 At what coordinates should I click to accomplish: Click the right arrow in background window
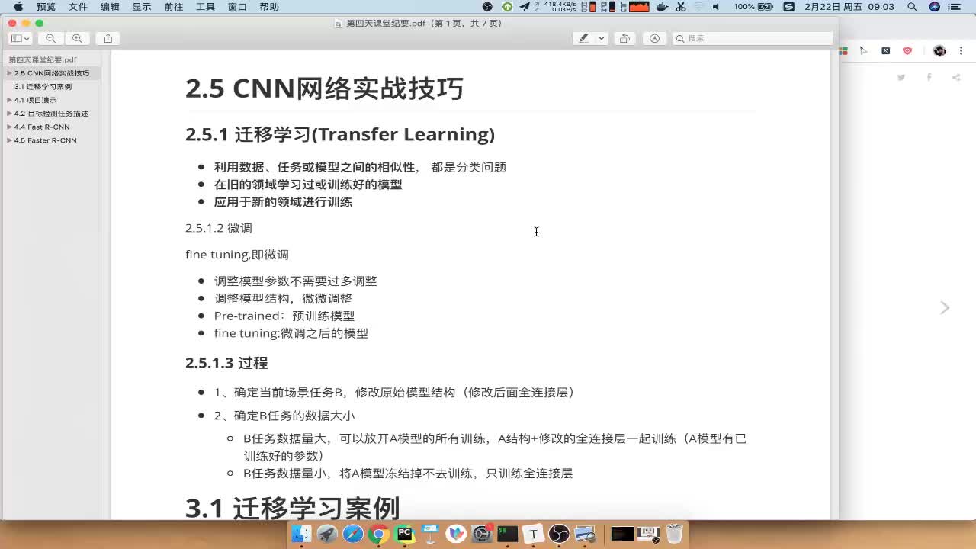945,307
